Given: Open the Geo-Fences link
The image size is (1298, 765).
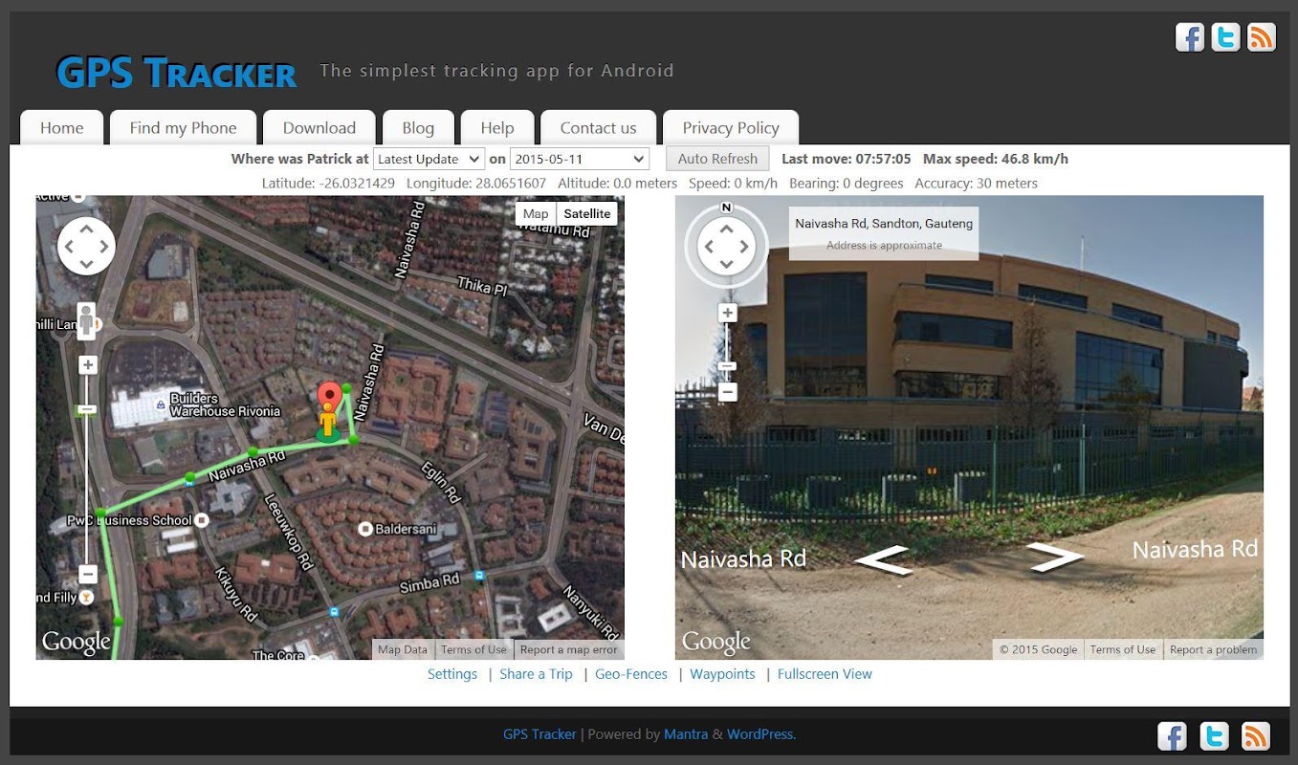Looking at the screenshot, I should click(x=631, y=674).
